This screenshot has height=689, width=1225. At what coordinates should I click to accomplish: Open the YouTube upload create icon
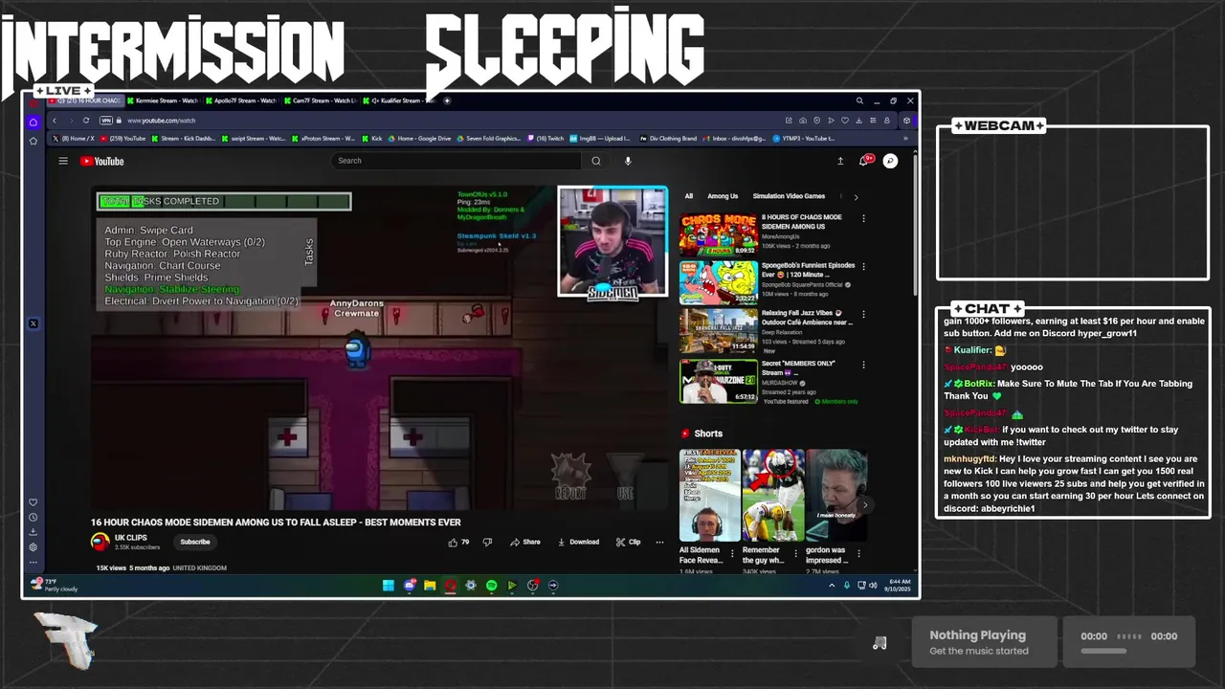coord(840,161)
